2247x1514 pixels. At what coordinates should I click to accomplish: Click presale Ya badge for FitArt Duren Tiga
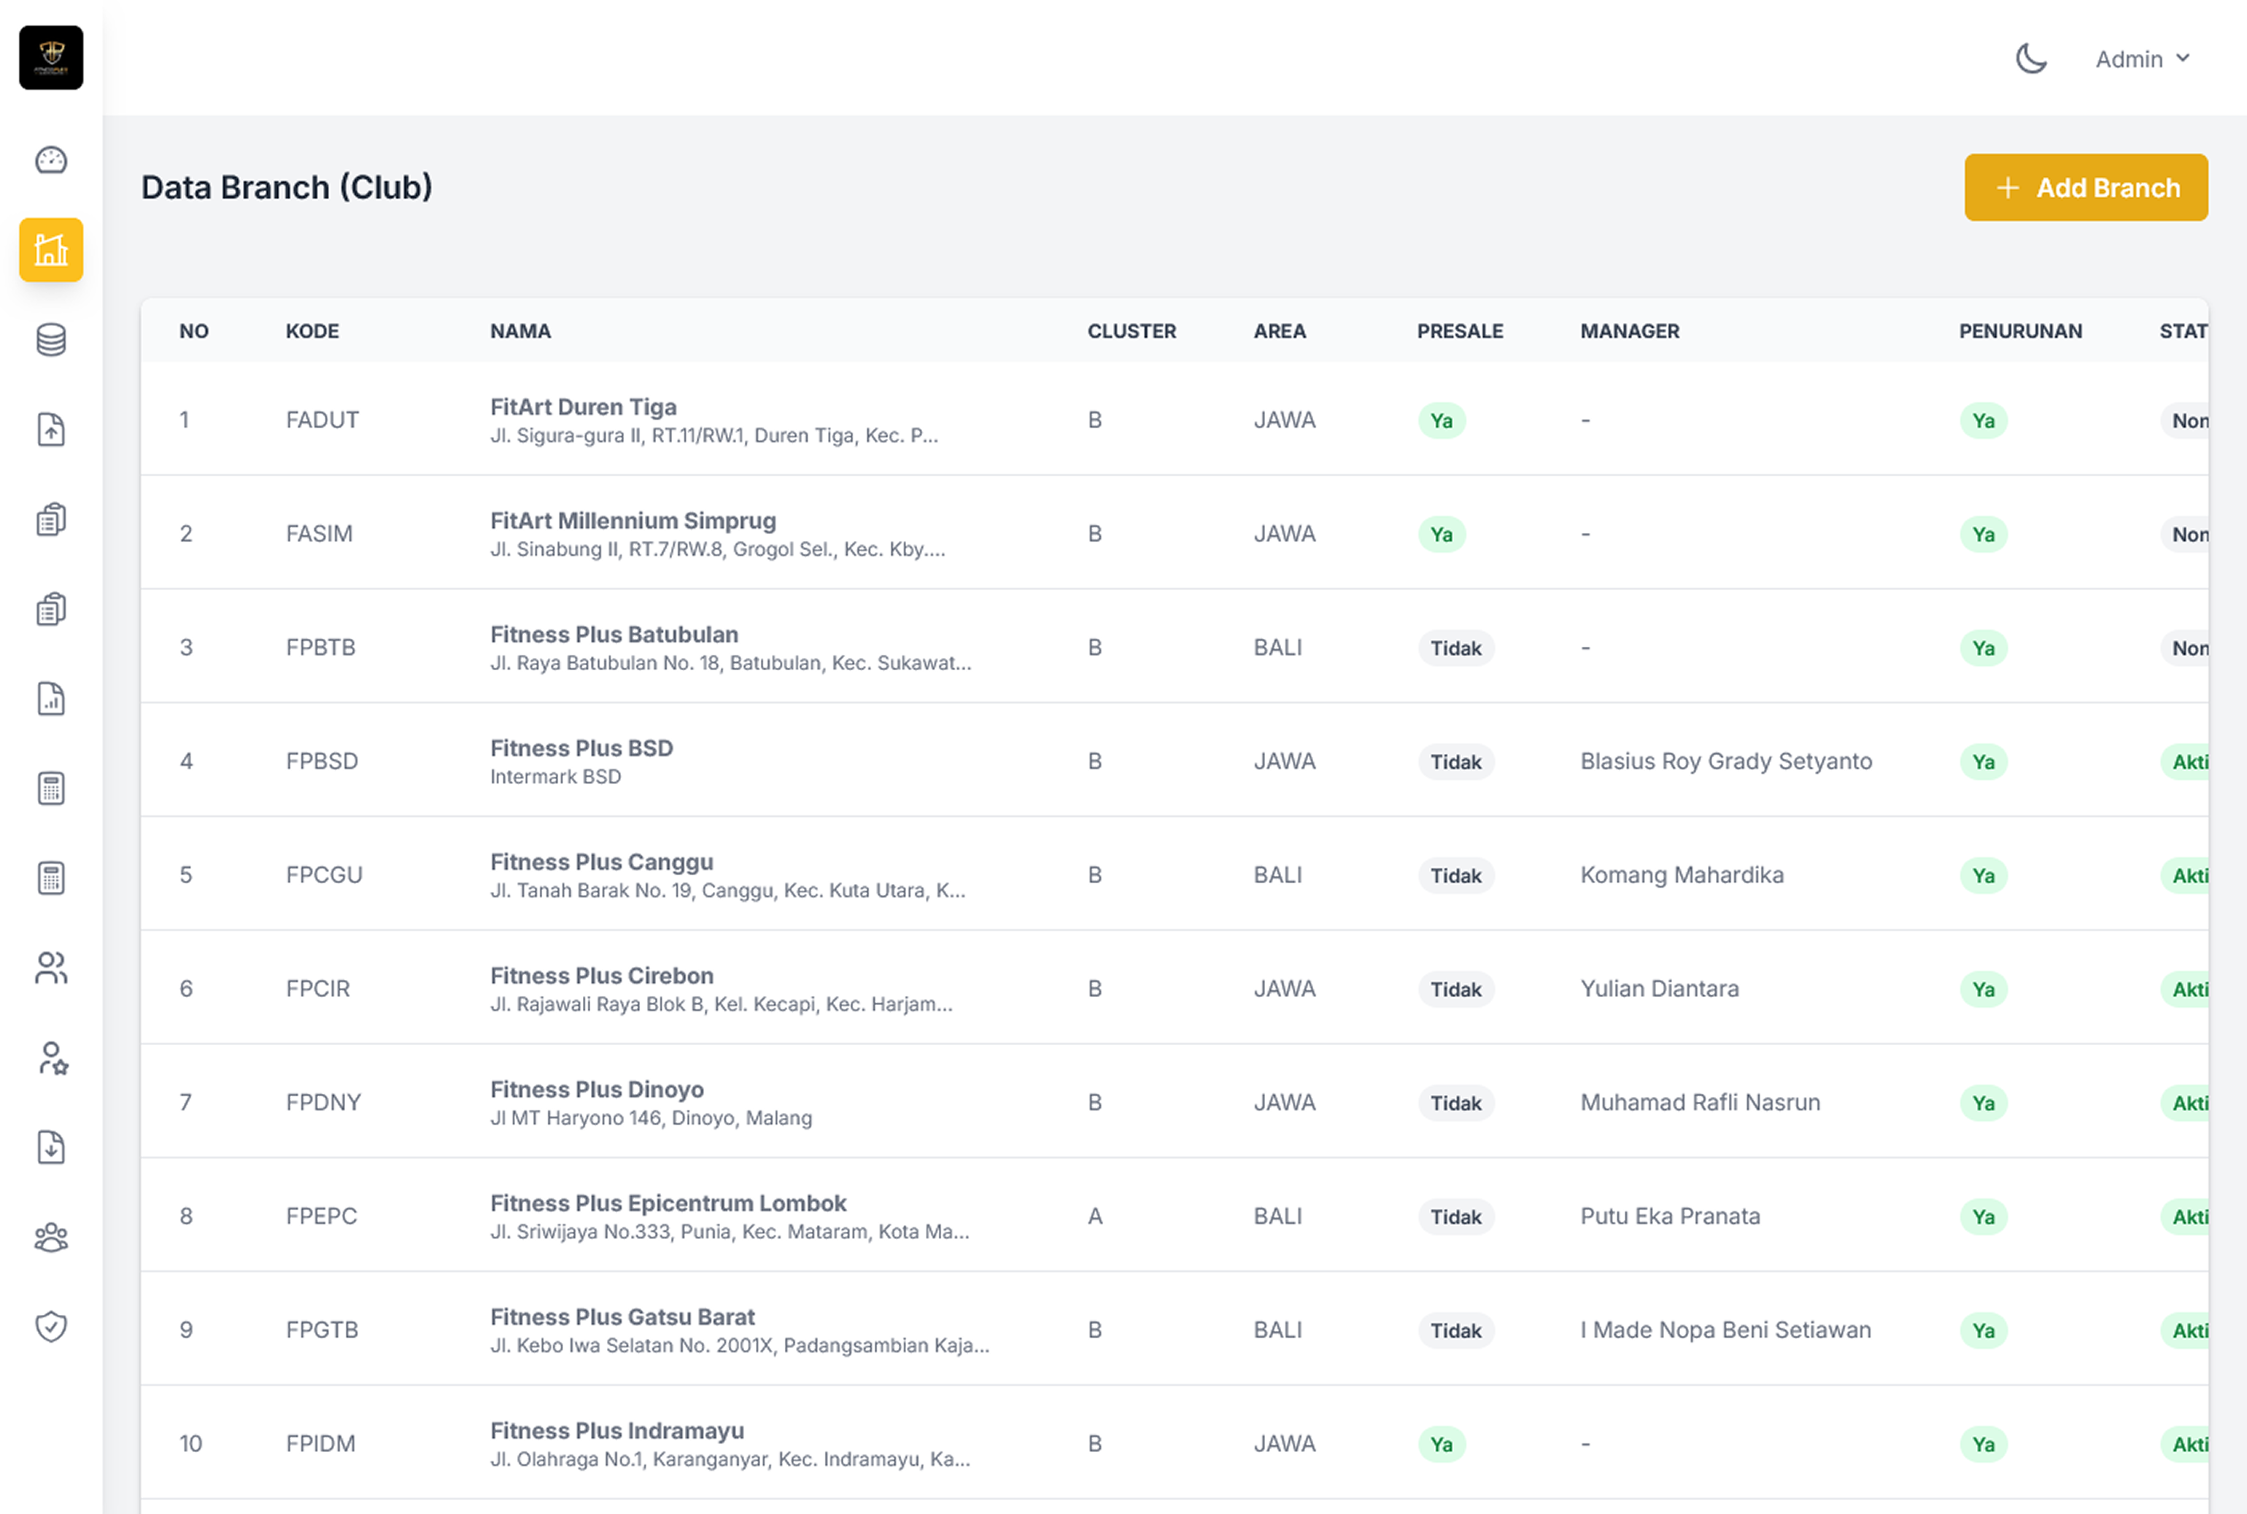tap(1442, 421)
